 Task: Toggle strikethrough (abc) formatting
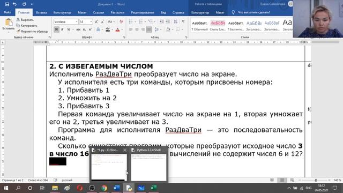78,29
